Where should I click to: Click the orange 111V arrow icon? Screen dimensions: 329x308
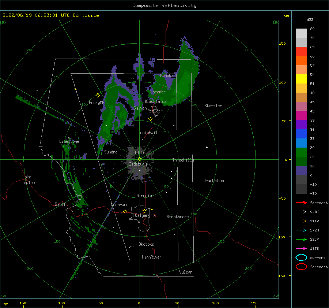[x=301, y=221]
